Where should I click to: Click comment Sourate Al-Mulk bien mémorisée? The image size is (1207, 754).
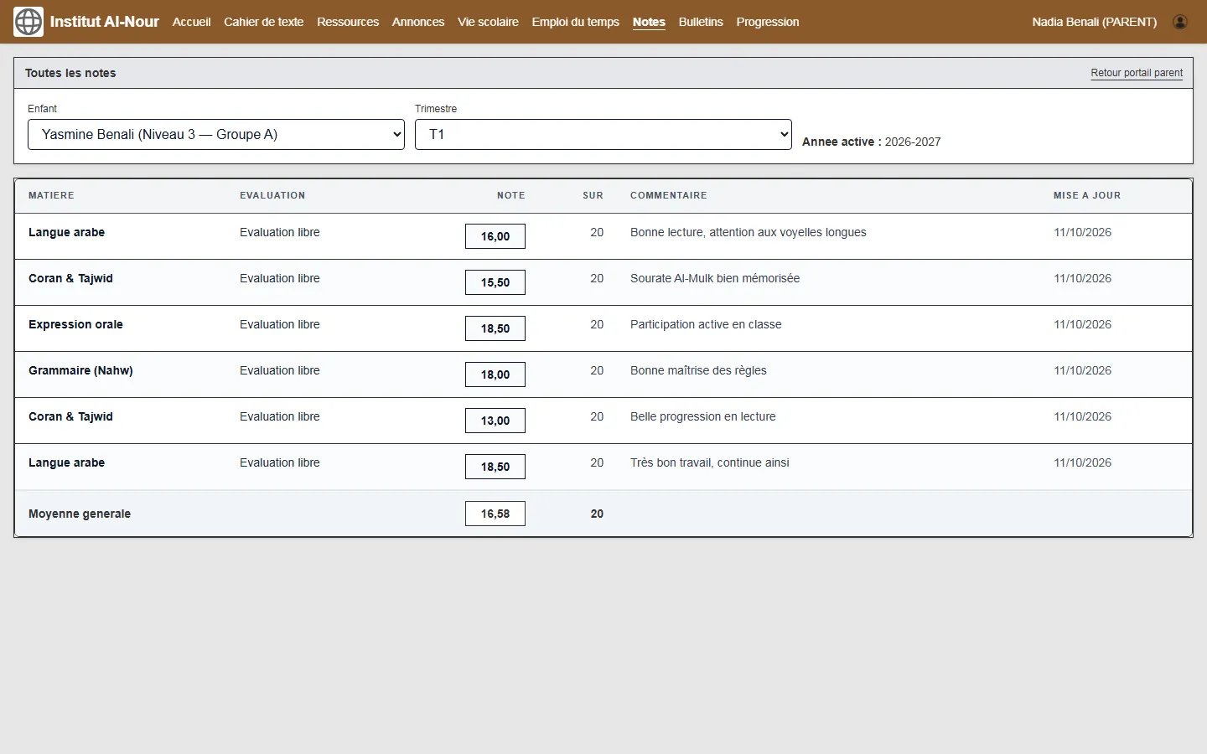[x=715, y=278]
